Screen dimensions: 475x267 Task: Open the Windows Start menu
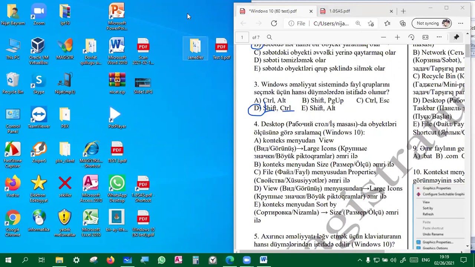coord(8,260)
